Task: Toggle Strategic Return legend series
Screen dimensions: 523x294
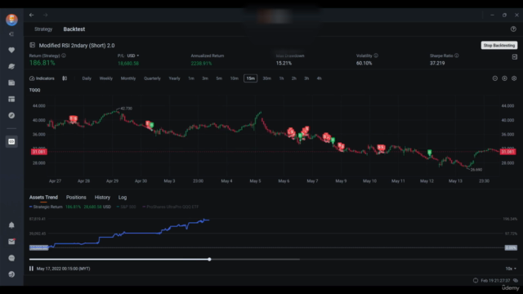Action: [x=46, y=207]
